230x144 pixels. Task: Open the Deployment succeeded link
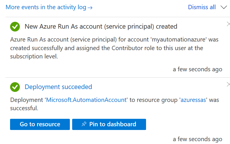[x=58, y=87]
